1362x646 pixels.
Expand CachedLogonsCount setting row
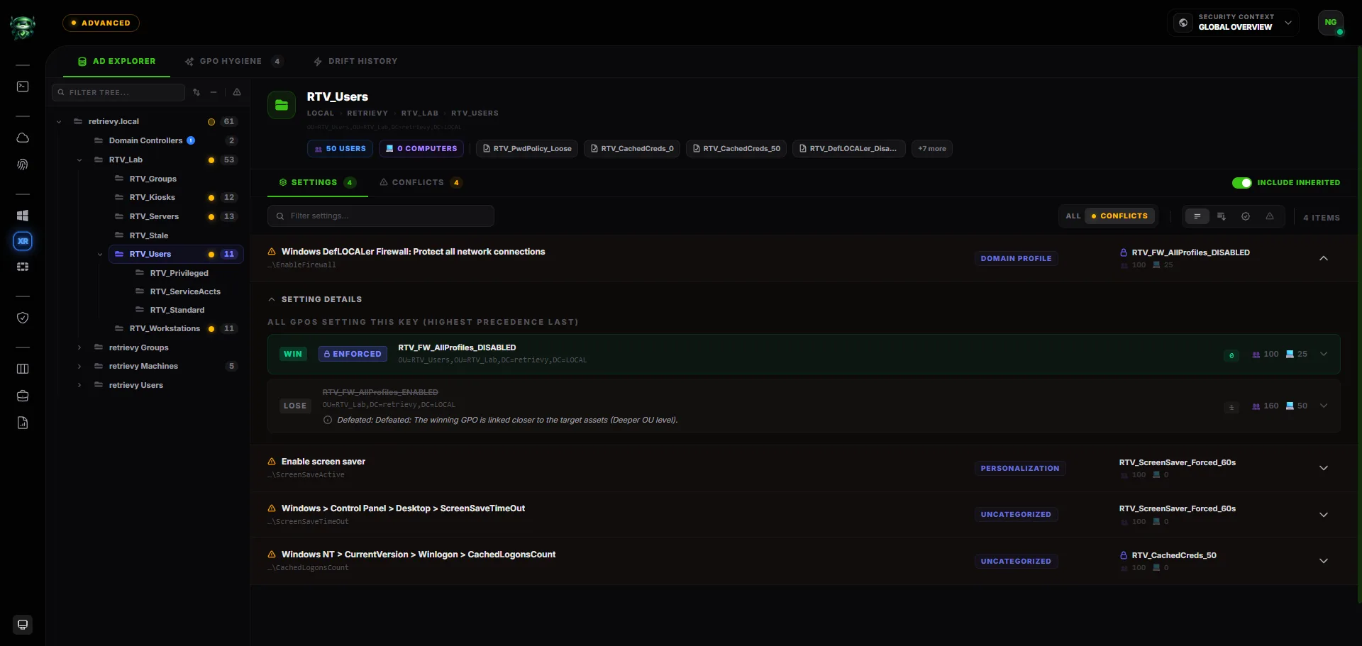(1324, 561)
